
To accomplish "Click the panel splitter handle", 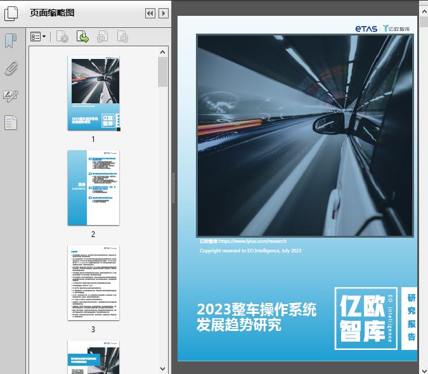I will click(173, 188).
